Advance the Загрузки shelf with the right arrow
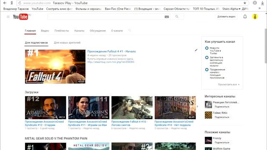The height and width of the screenshot is (150, 267). point(197,107)
